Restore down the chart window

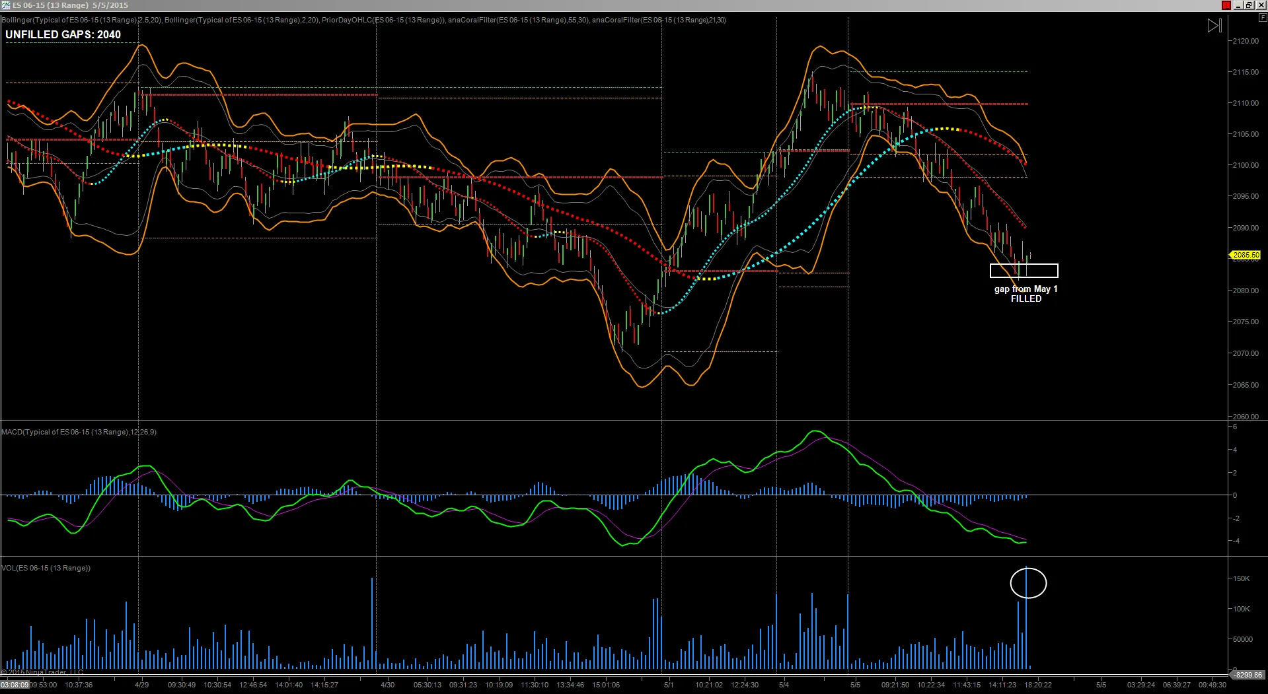click(x=1249, y=5)
